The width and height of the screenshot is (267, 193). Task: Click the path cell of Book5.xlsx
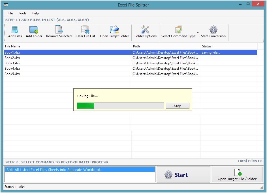[x=165, y=74]
